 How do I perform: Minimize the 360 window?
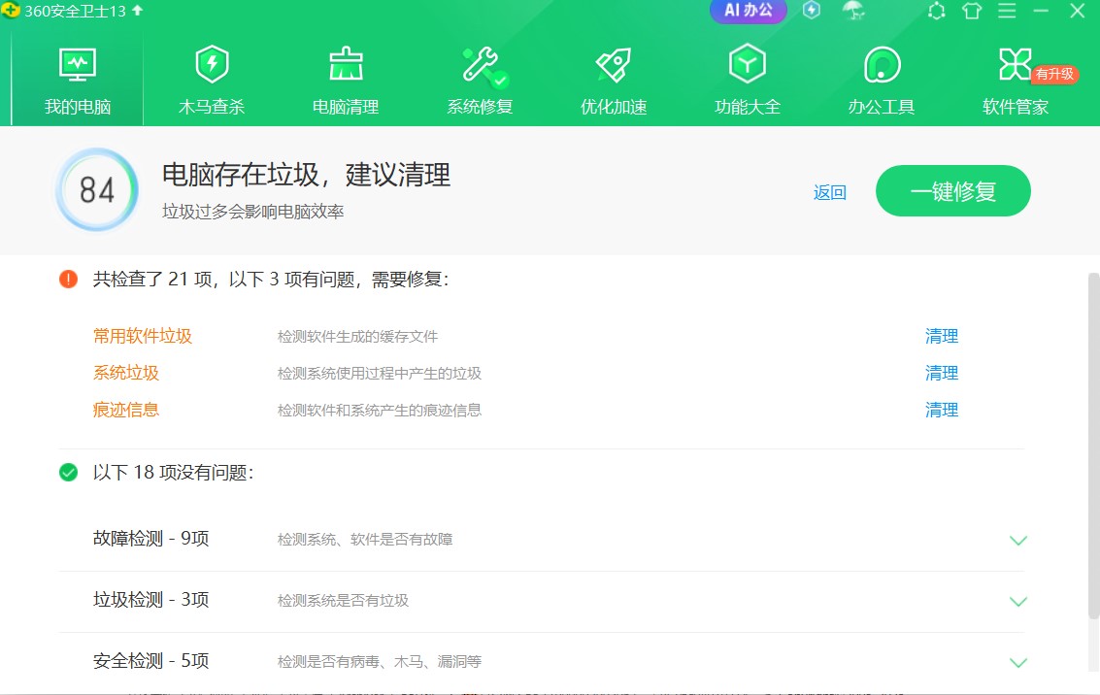[x=1041, y=12]
